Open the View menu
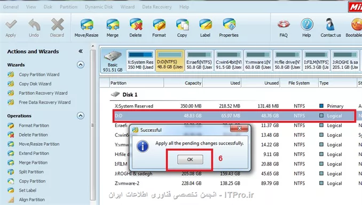362x205 pixels. [x=31, y=7]
